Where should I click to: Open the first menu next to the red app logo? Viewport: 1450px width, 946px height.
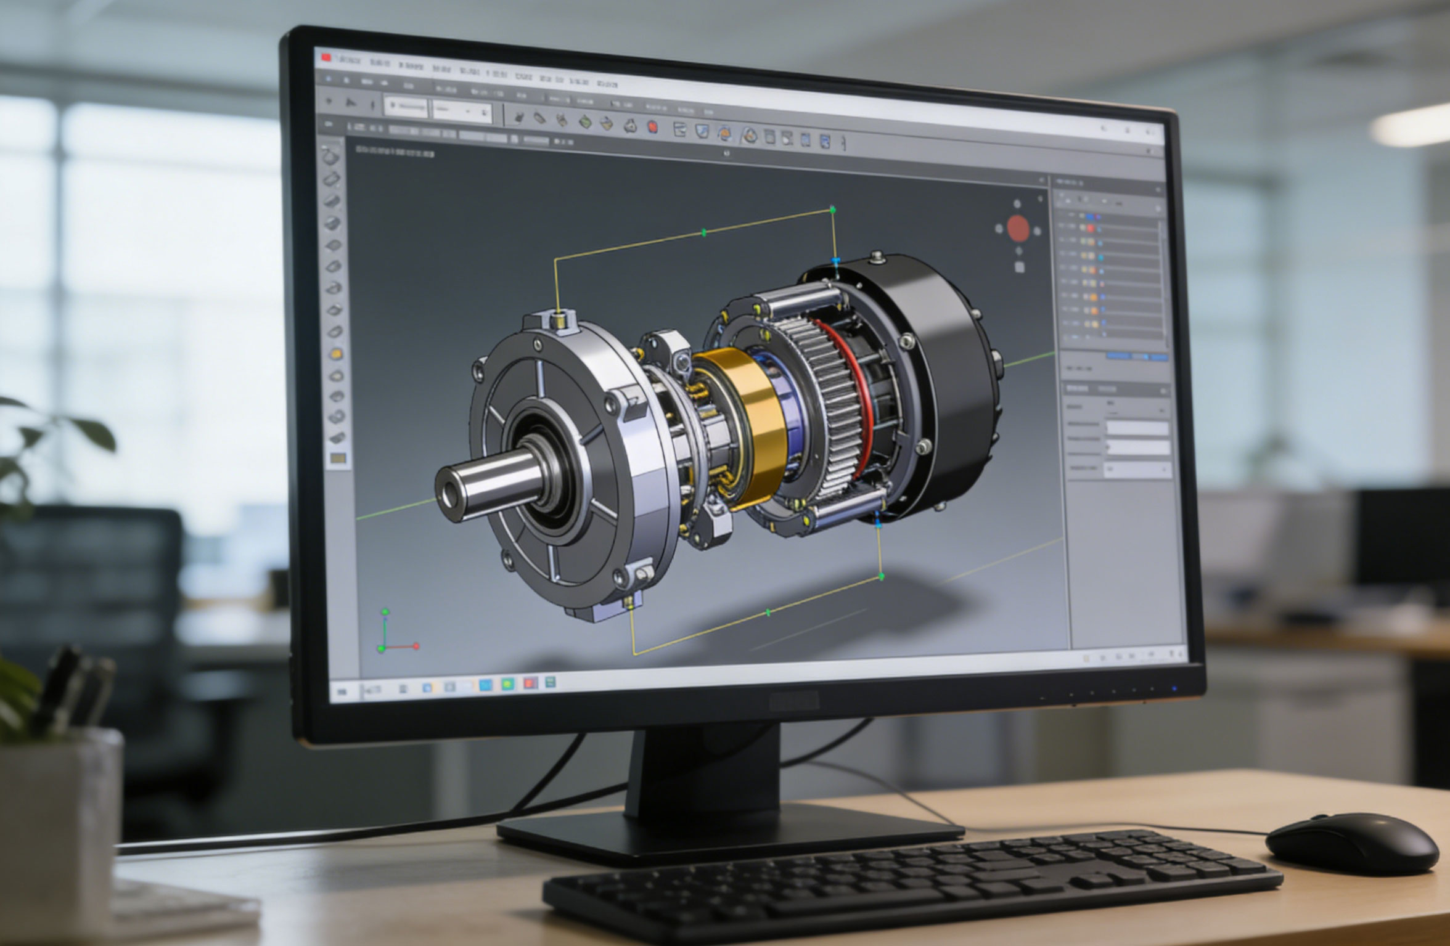tap(349, 60)
